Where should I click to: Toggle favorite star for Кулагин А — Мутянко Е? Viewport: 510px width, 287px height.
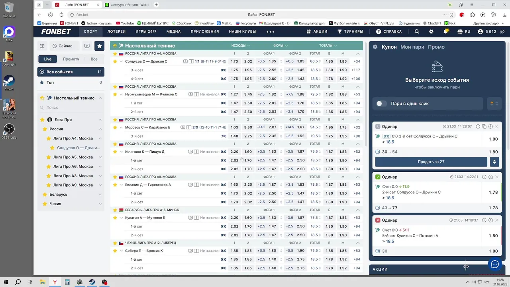[115, 218]
